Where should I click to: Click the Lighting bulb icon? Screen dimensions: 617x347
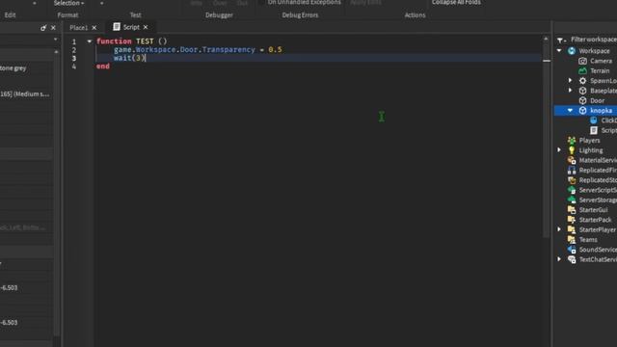[x=572, y=150]
